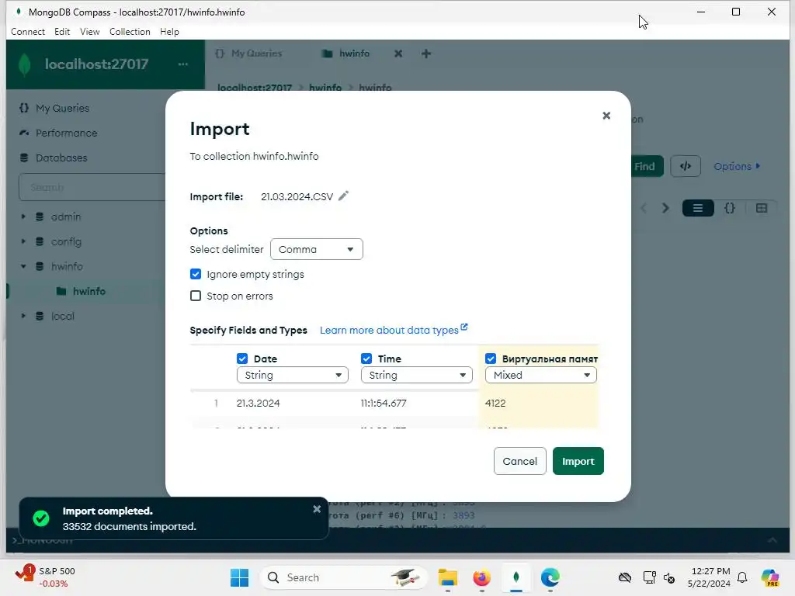795x596 pixels.
Task: Click the OneDrive cloud tray icon
Action: (x=625, y=577)
